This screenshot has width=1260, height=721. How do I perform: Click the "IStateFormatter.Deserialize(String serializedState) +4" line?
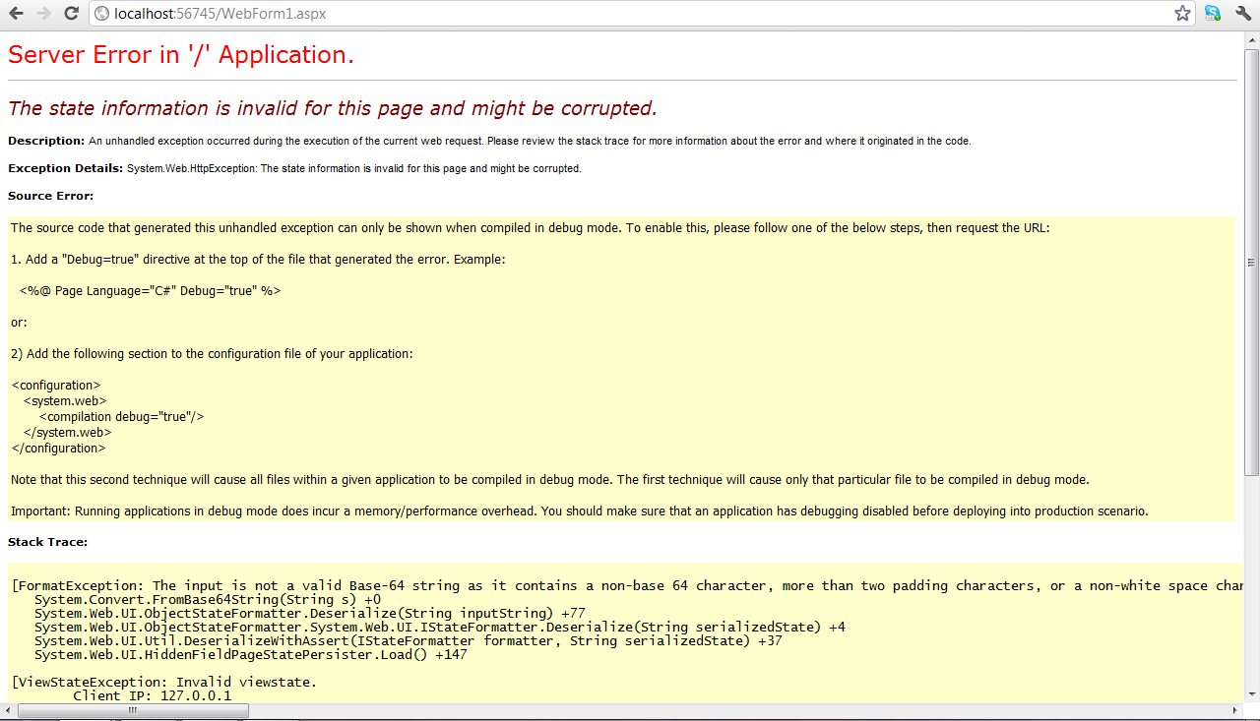pos(440,628)
